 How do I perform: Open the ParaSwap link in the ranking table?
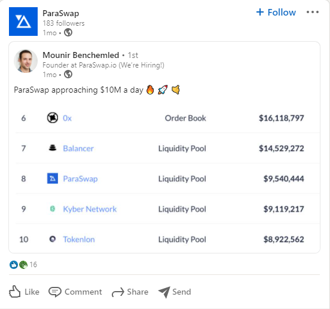(x=80, y=179)
